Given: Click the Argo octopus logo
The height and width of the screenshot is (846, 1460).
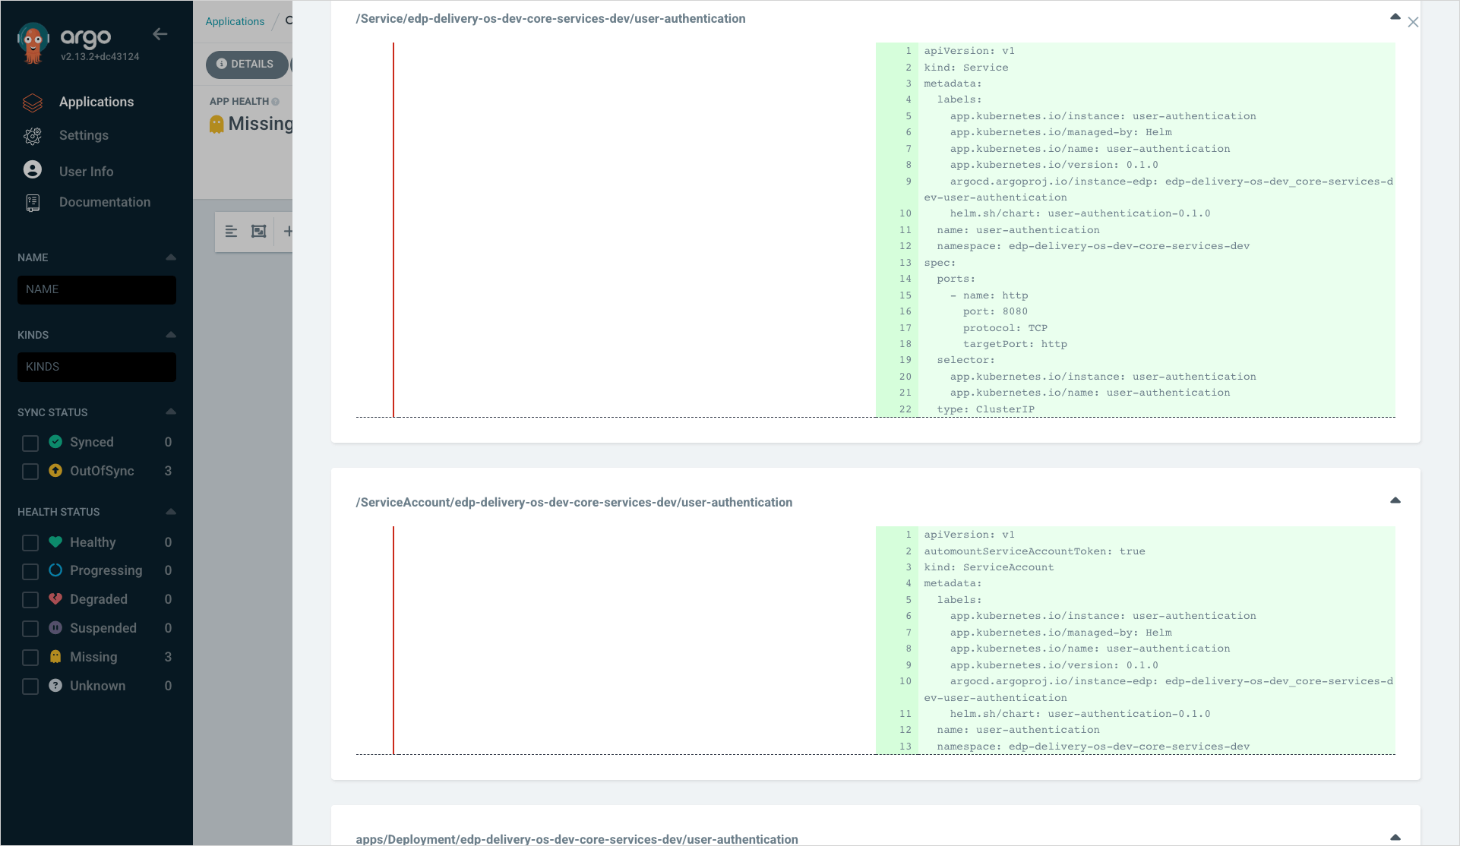Looking at the screenshot, I should click(x=33, y=43).
